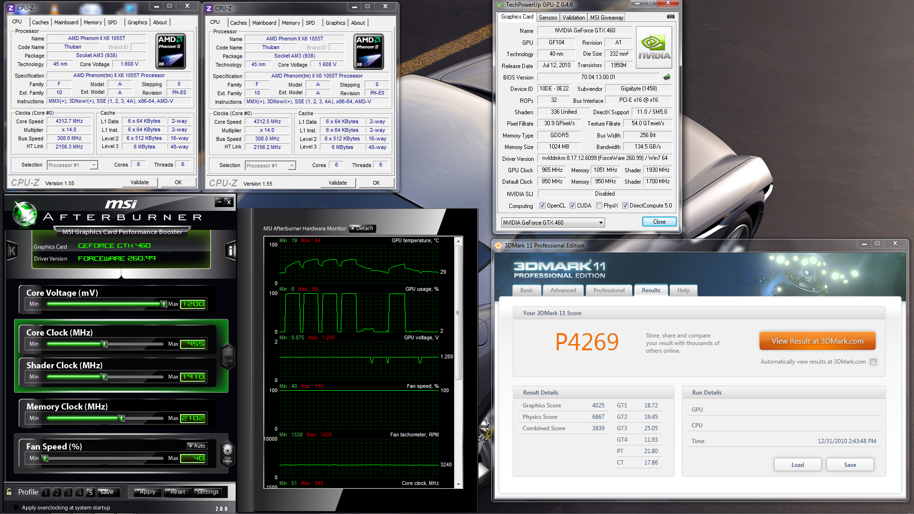Click the Afterburner Kombustor K side icon
The image size is (914, 514).
[12, 251]
